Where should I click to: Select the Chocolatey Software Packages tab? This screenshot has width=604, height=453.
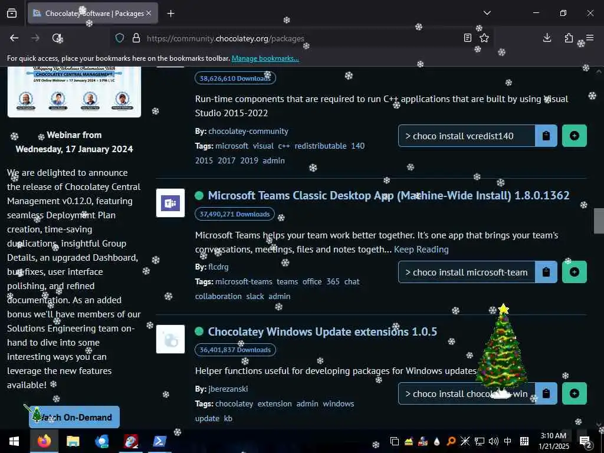pos(93,14)
